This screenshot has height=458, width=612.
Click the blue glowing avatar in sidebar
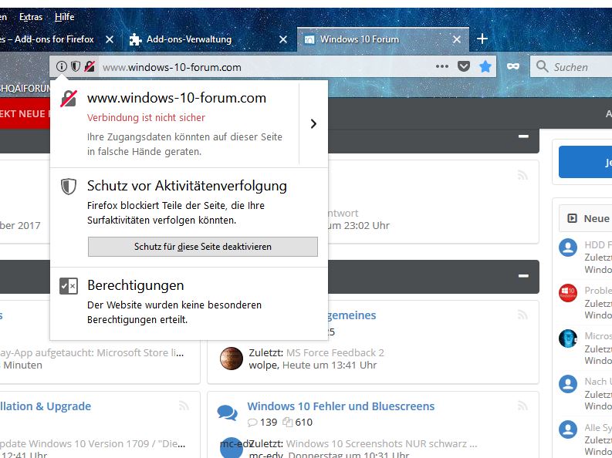click(568, 338)
